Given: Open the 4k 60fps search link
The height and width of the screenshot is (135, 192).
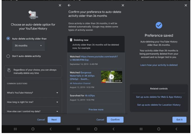Looking at the screenshot, I should (90, 96).
